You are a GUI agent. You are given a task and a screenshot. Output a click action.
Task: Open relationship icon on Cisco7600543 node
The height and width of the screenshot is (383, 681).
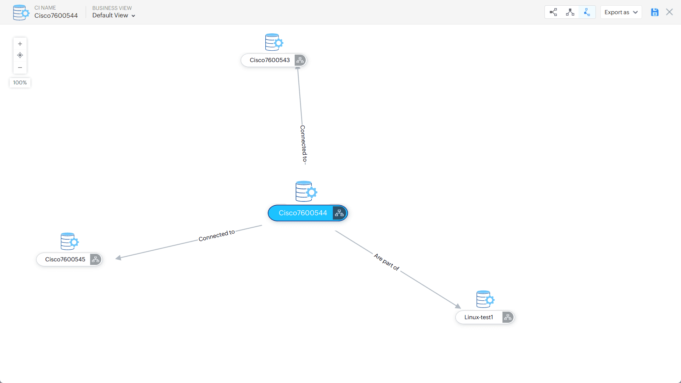click(300, 60)
